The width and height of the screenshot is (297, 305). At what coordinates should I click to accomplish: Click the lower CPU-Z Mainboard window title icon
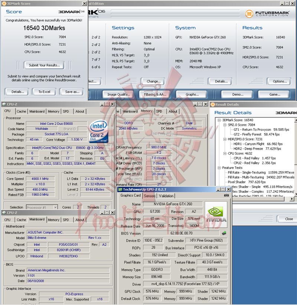point(4,212)
